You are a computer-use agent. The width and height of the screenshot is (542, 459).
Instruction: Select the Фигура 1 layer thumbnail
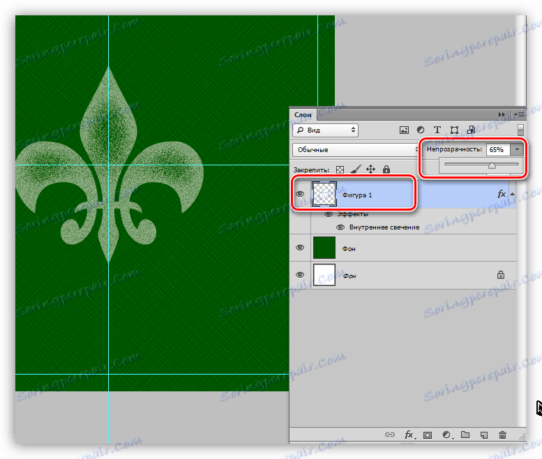pos(324,194)
